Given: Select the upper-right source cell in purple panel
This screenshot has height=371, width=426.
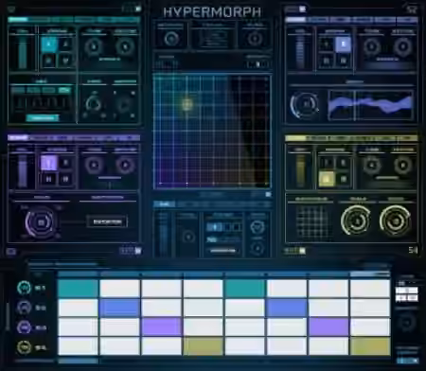Looking at the screenshot, I should (x=65, y=163).
